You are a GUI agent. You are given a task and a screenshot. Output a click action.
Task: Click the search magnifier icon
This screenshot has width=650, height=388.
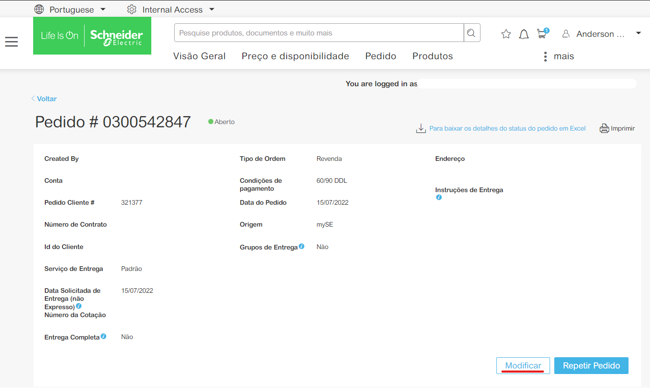pos(472,33)
